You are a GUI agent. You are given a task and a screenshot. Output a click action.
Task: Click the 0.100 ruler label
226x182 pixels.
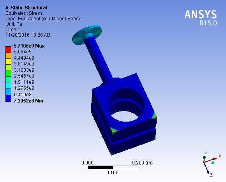pyautogui.click(x=112, y=173)
